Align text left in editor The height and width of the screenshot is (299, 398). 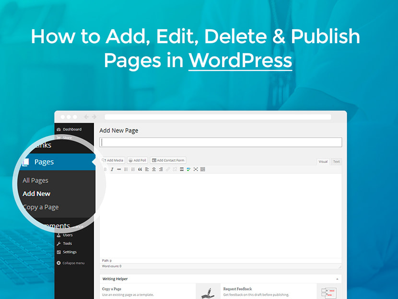coord(147,169)
